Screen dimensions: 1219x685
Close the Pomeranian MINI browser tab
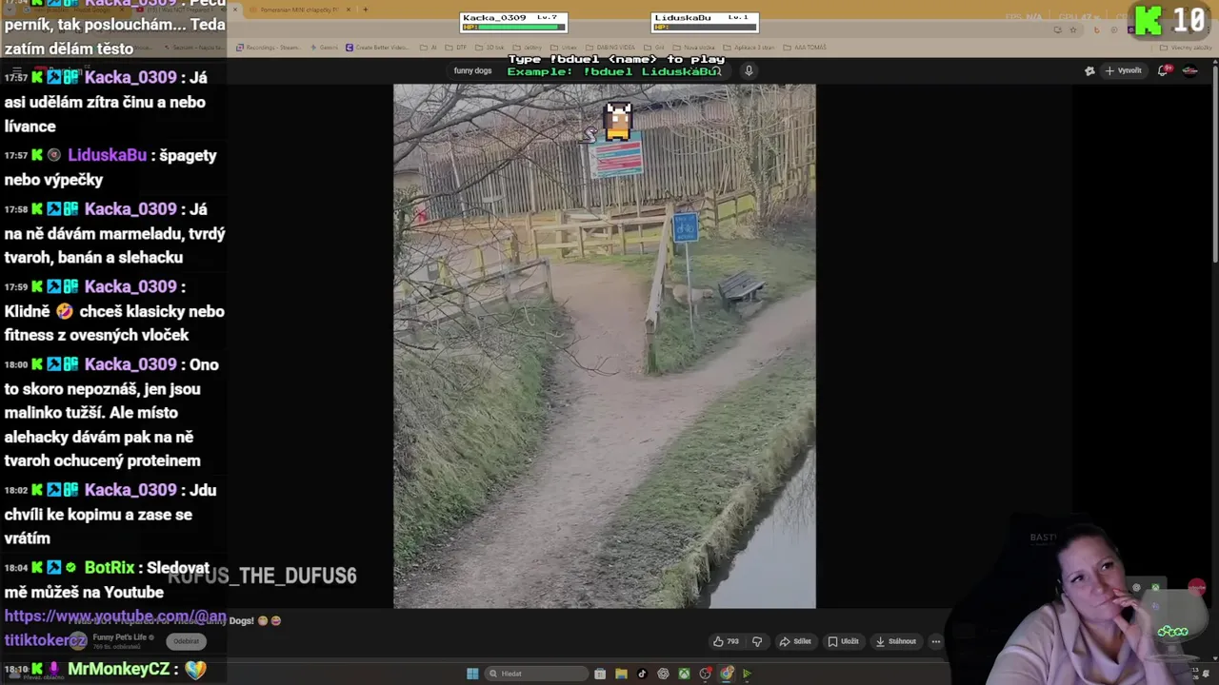point(349,10)
